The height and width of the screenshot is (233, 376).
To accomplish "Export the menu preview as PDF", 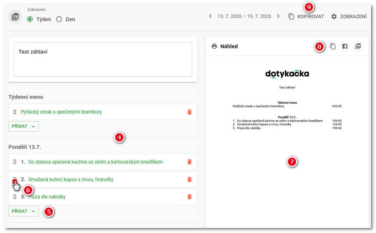I will (x=358, y=46).
